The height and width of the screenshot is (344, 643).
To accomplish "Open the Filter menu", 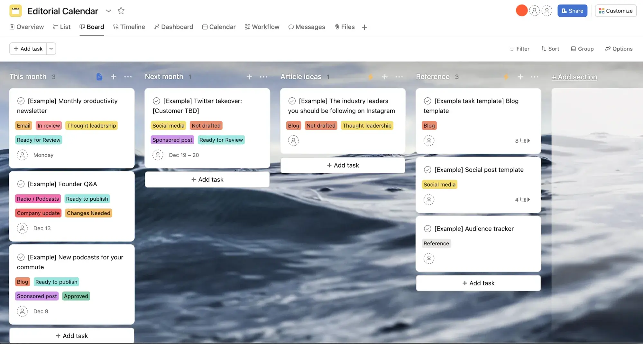I will tap(519, 49).
